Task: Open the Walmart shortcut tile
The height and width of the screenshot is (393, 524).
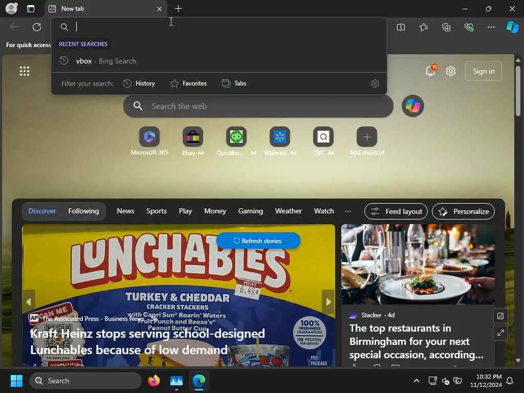Action: pyautogui.click(x=280, y=142)
